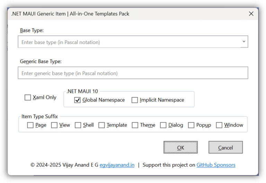Enable the Dialog suffix checkbox
Screen dimensions: 266x183
coord(163,125)
